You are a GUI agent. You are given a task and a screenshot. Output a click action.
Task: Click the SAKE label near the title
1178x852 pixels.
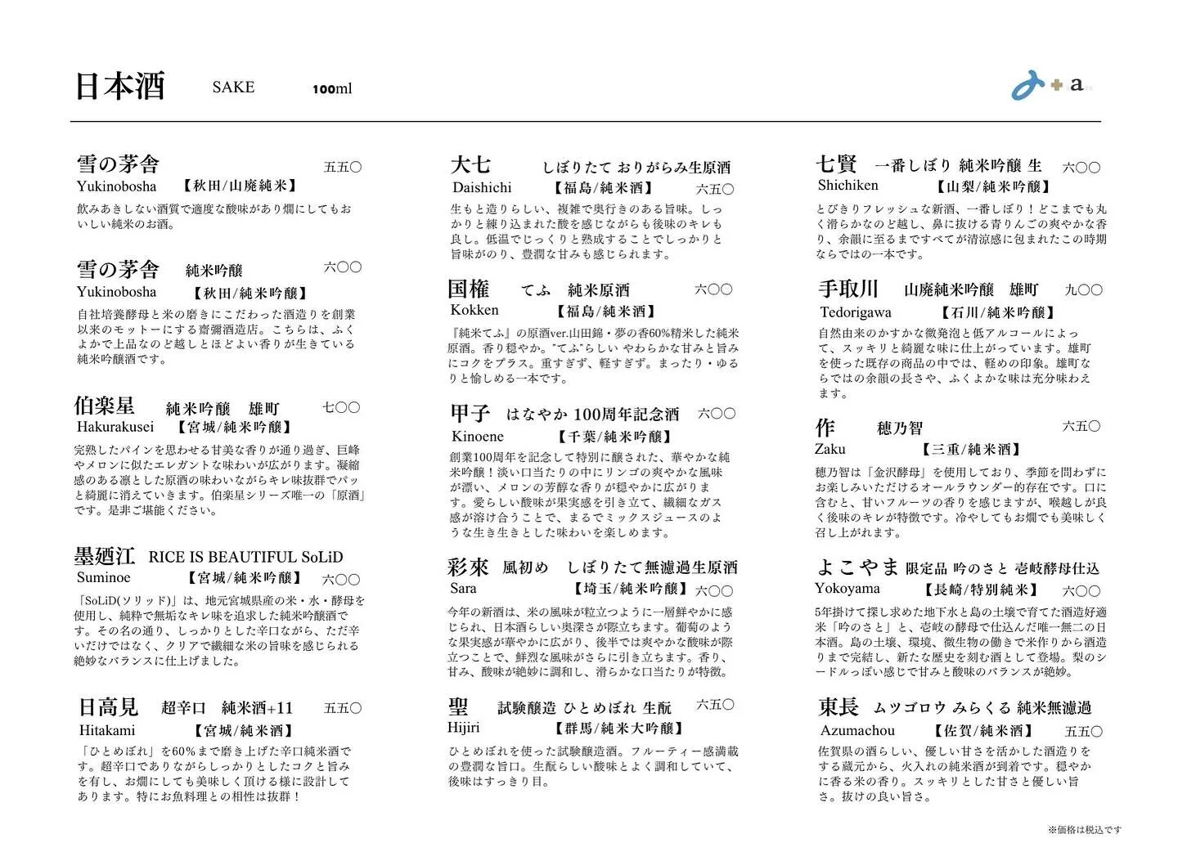(232, 87)
